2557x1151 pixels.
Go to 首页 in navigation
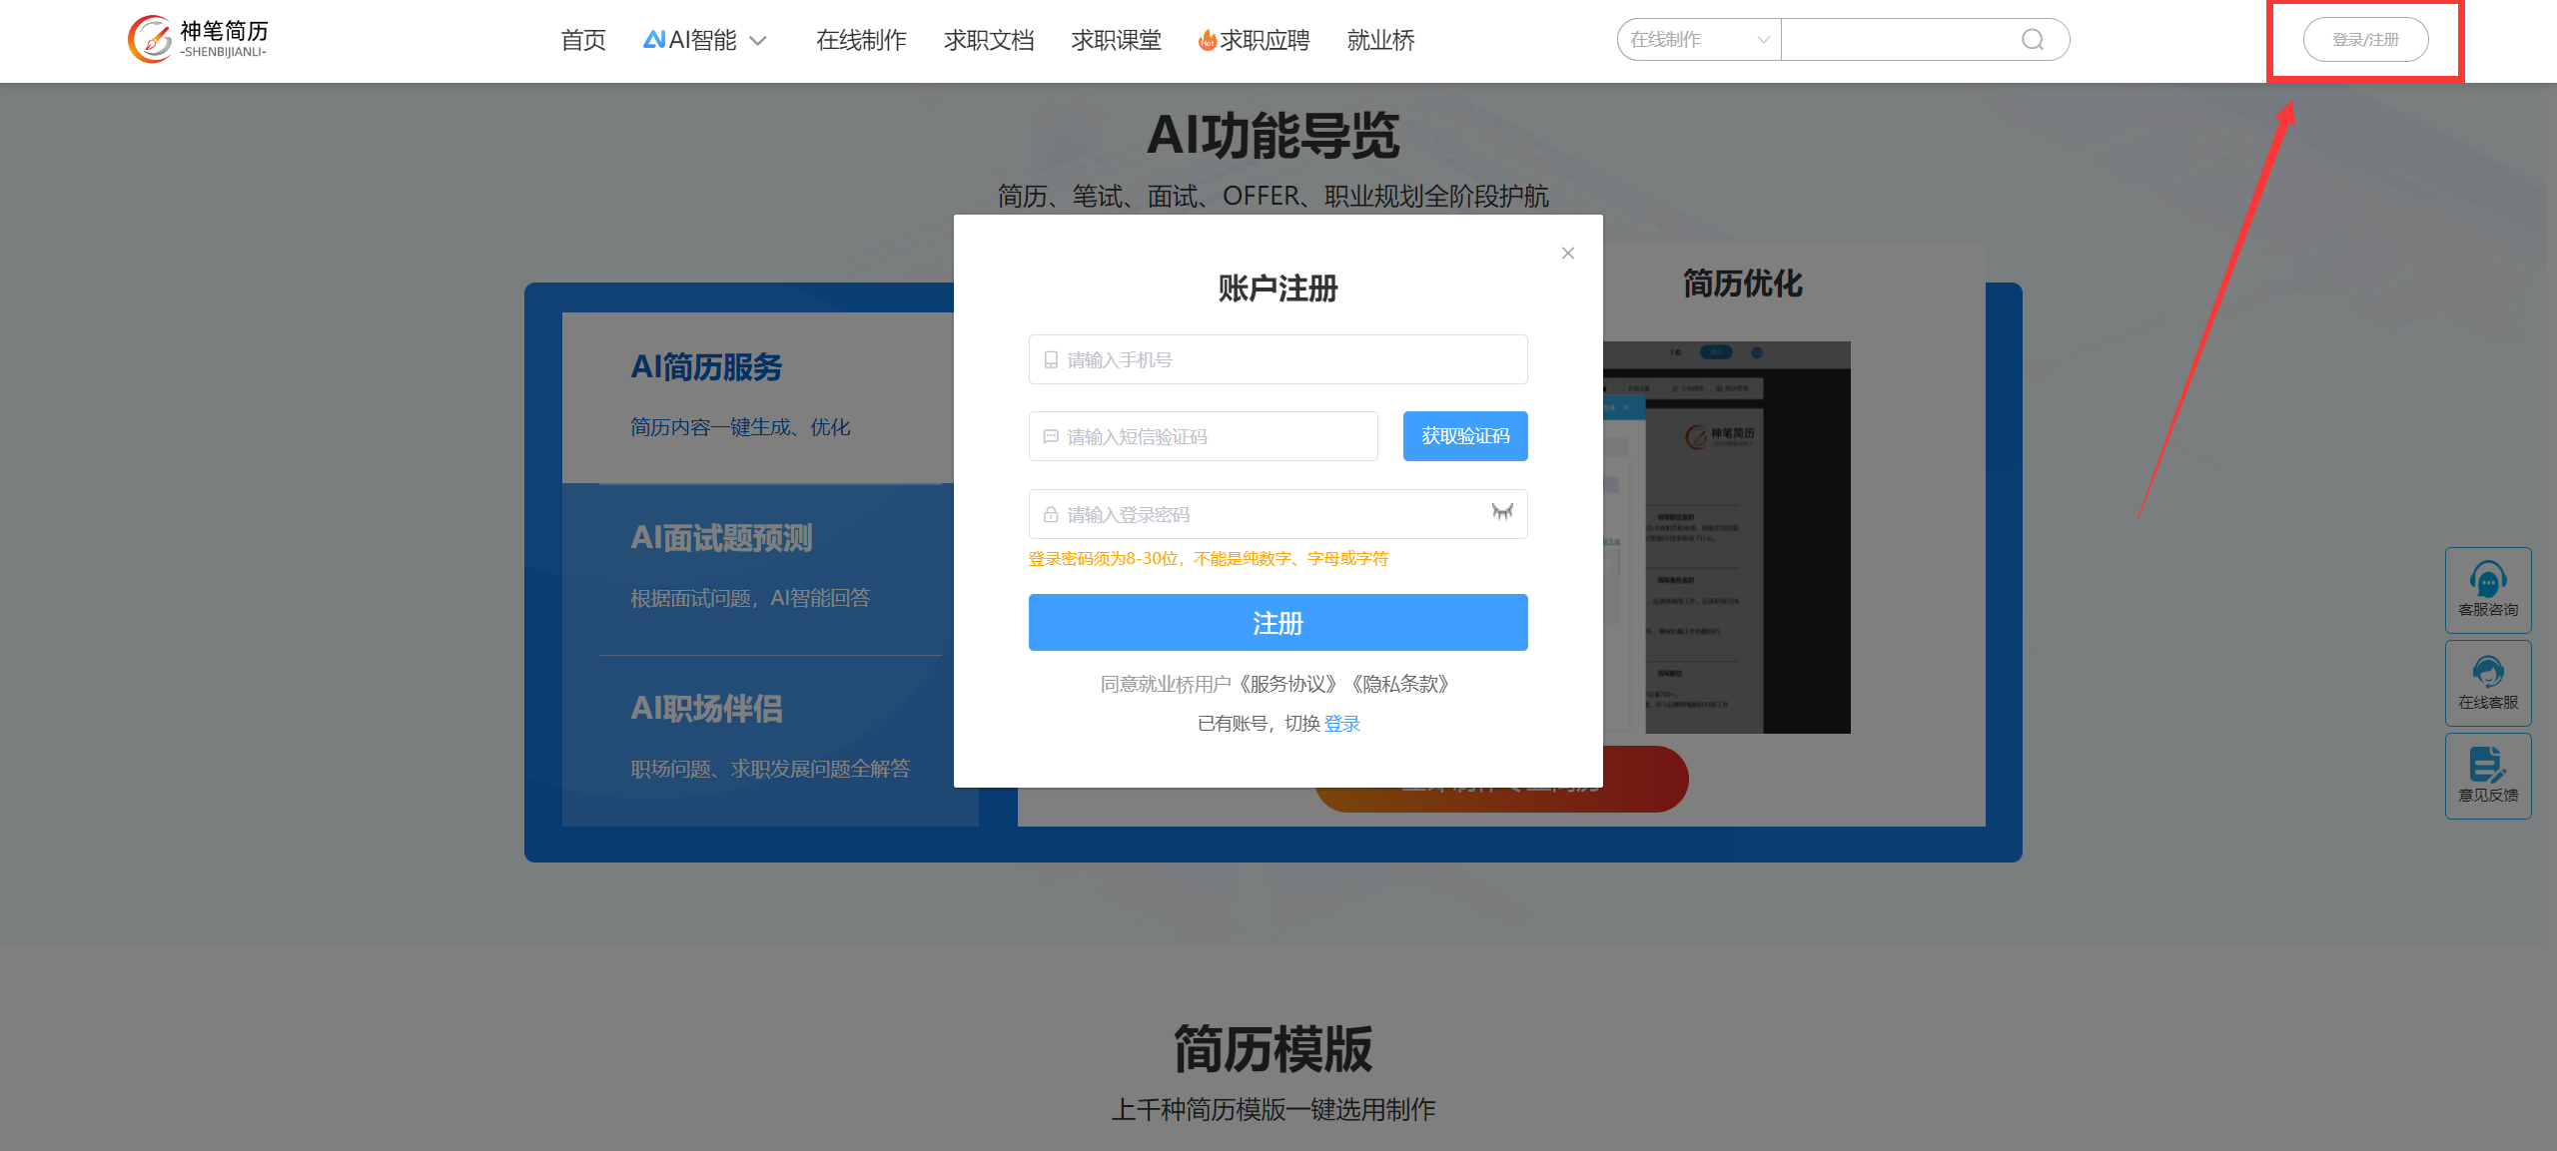583,41
